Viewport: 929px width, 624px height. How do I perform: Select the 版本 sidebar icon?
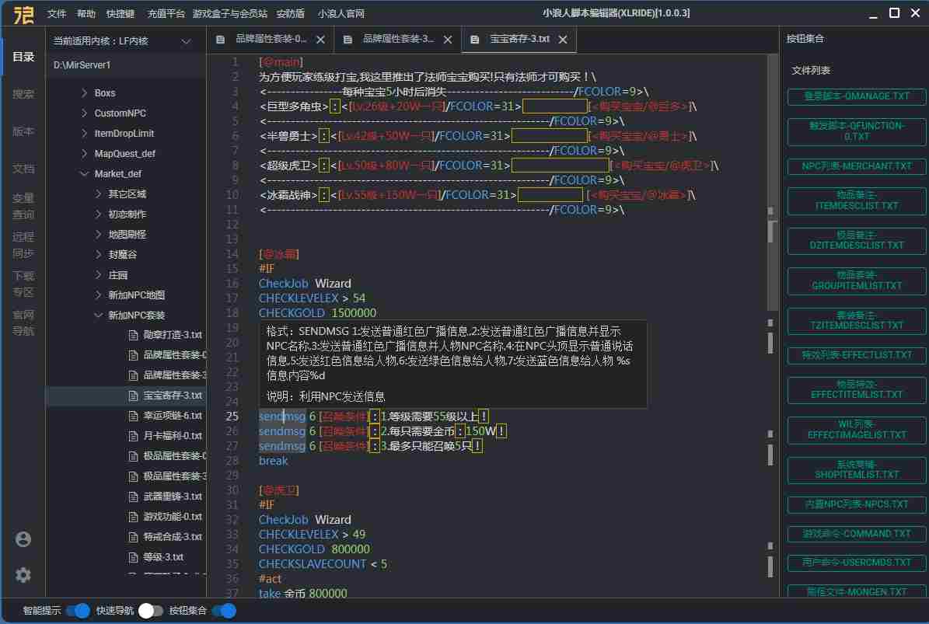[x=23, y=131]
